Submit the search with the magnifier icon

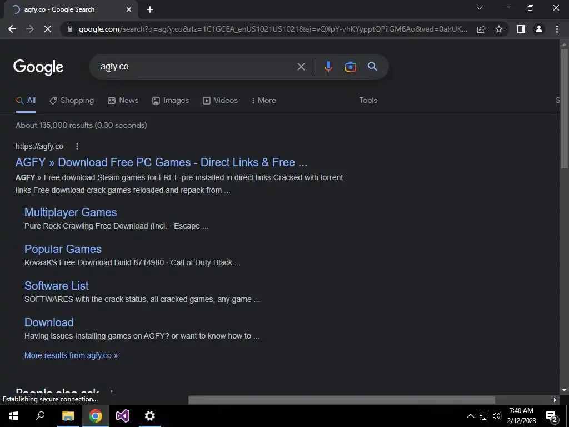(x=372, y=67)
